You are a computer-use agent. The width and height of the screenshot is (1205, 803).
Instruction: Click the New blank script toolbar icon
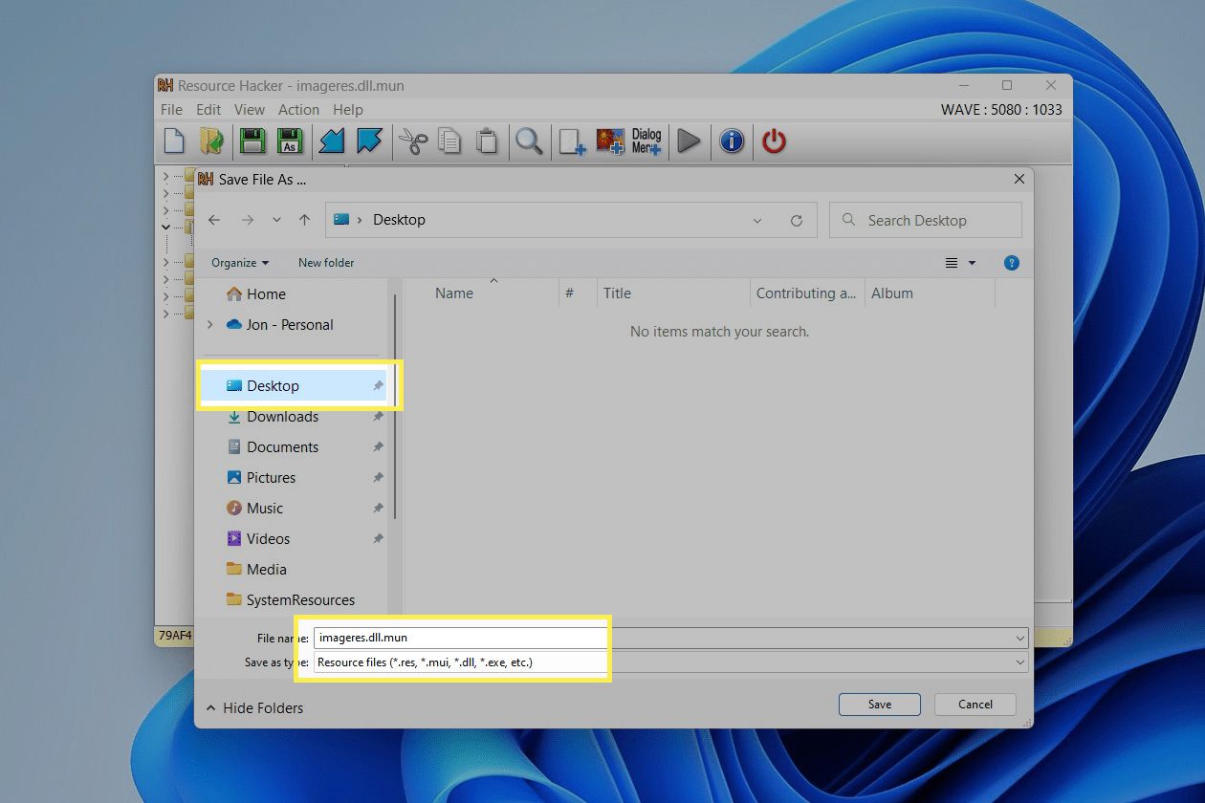(x=174, y=141)
